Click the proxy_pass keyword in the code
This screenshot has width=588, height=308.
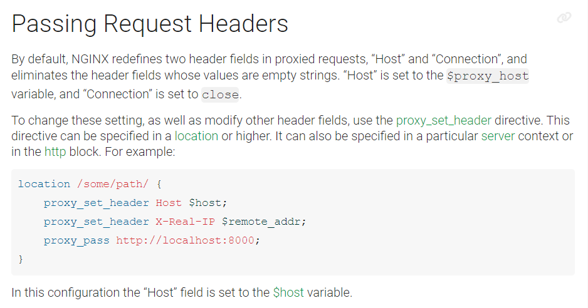click(76, 240)
